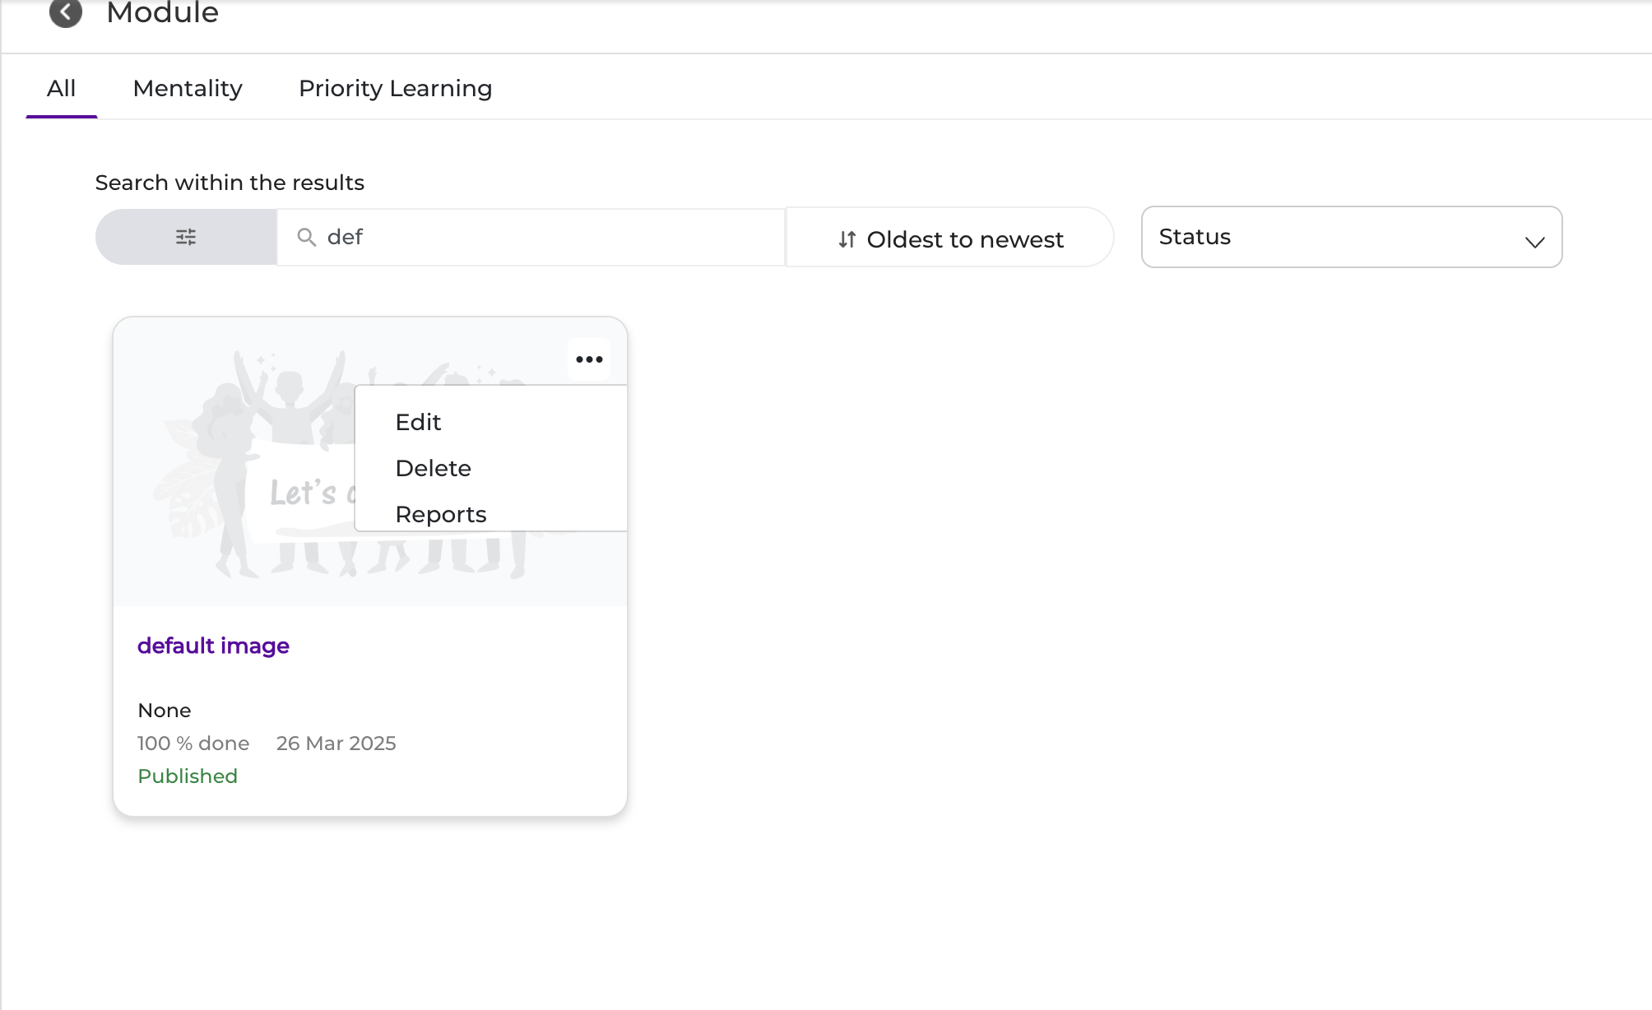
Task: Click the search field containing def
Action: [531, 237]
